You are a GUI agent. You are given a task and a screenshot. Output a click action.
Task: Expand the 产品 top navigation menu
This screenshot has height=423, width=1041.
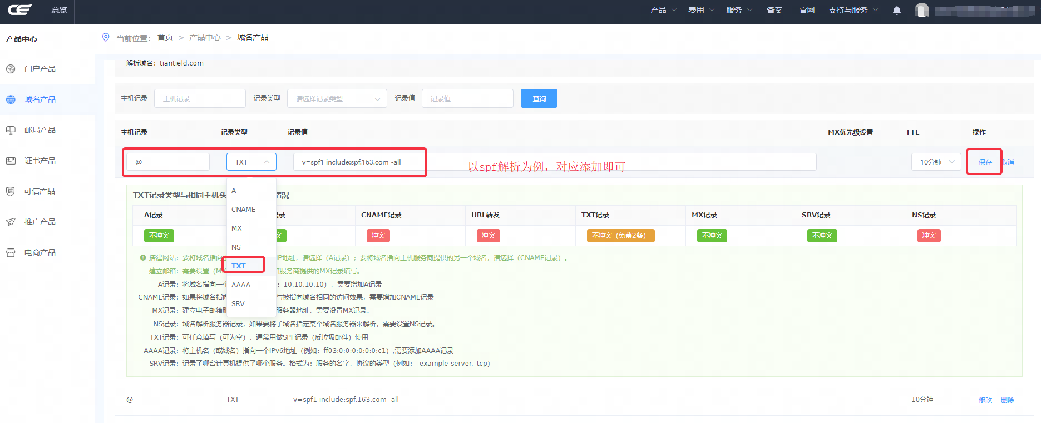pyautogui.click(x=663, y=10)
